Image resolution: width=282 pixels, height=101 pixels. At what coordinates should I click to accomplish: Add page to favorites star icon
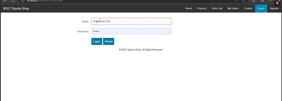pos(244,1)
